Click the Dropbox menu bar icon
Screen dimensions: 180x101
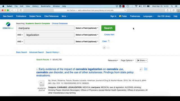click(117, 6)
